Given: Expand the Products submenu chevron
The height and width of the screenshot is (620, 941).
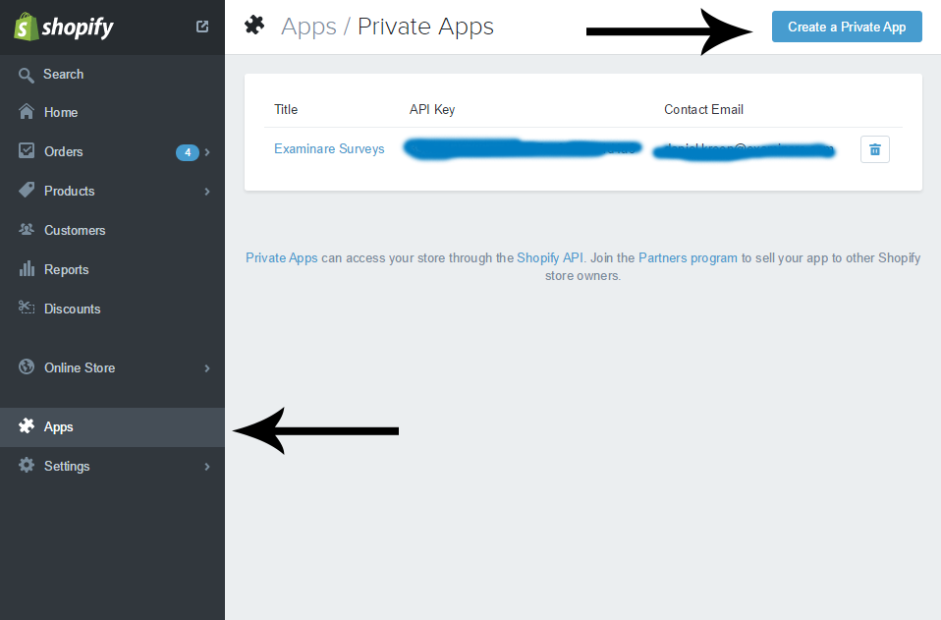Looking at the screenshot, I should click(207, 192).
